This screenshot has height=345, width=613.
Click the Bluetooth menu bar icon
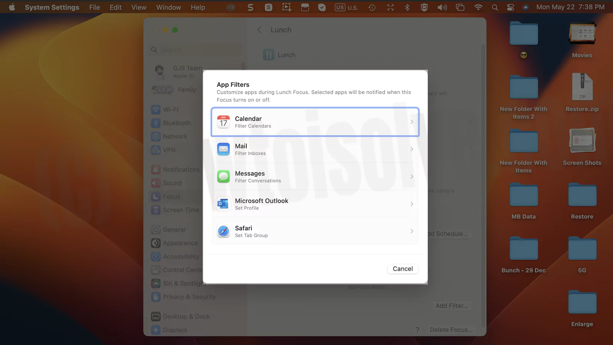tap(407, 7)
